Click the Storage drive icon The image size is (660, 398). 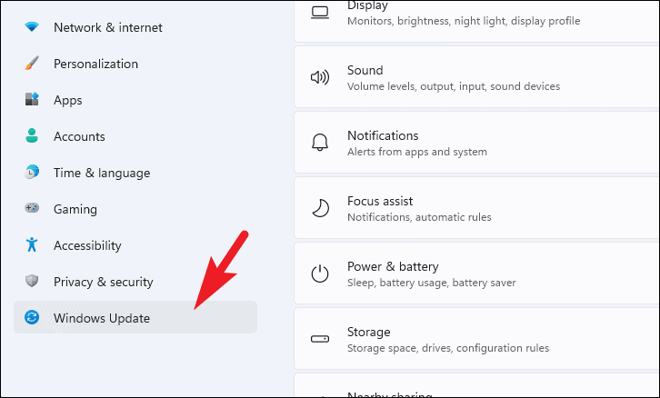tap(320, 339)
